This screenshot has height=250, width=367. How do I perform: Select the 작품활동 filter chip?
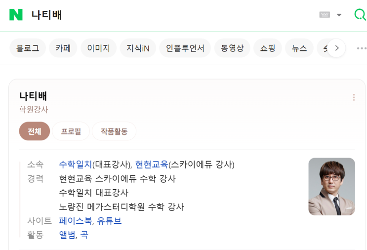pos(114,131)
